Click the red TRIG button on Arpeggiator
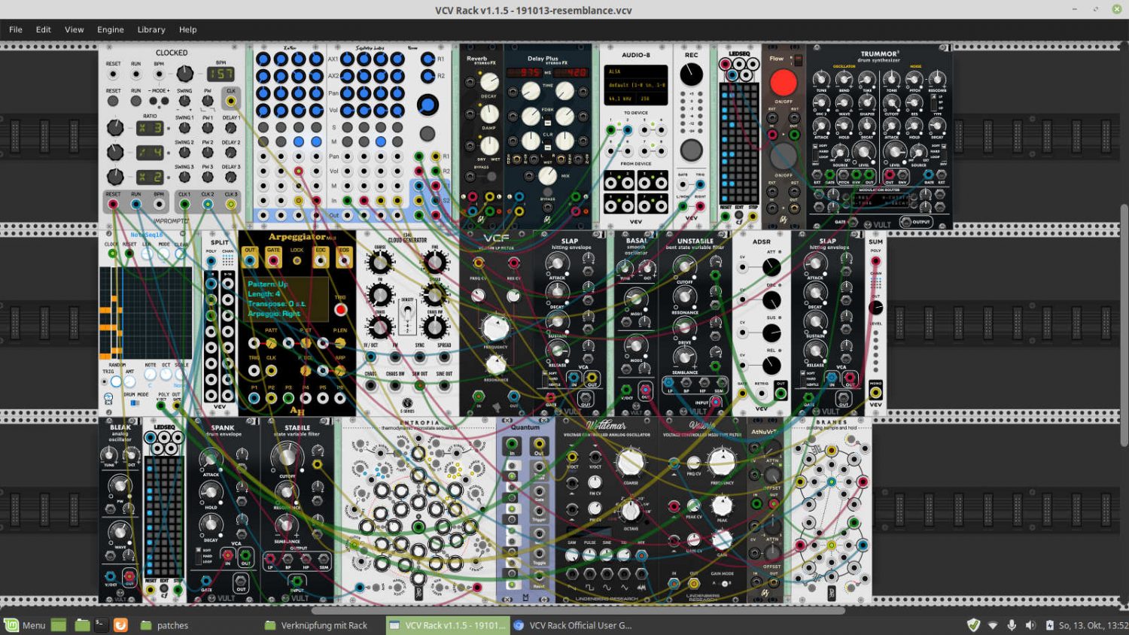 pos(340,310)
